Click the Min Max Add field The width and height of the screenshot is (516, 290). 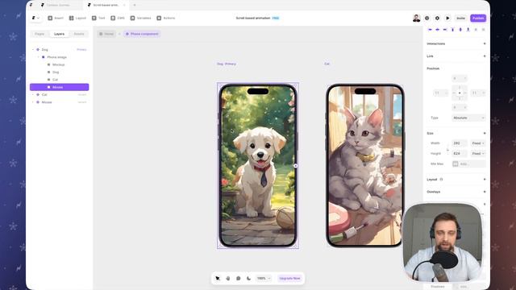(468, 164)
